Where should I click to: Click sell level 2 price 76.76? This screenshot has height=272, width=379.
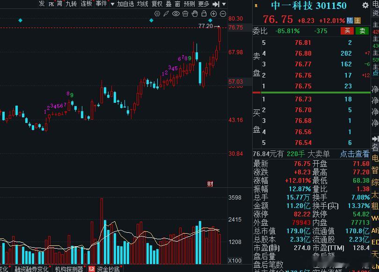pos(303,75)
